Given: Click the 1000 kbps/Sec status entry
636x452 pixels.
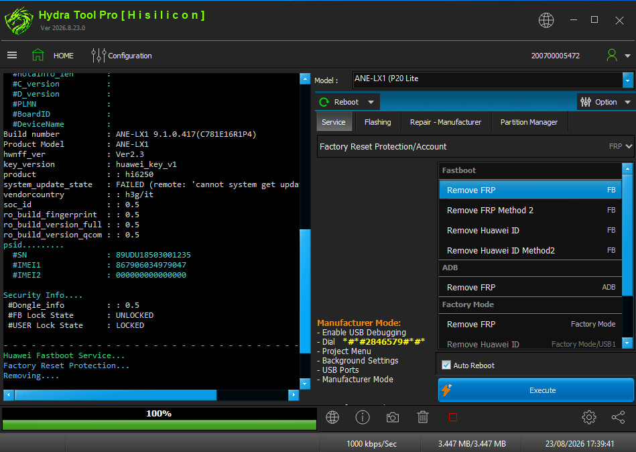Looking at the screenshot, I should tap(371, 443).
